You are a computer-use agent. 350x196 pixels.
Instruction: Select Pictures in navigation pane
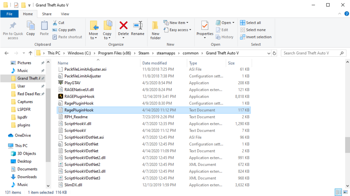pyautogui.click(x=24, y=63)
